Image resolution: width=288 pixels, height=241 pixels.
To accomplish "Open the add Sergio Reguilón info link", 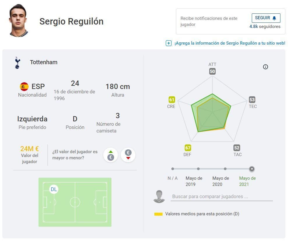I will click(230, 43).
